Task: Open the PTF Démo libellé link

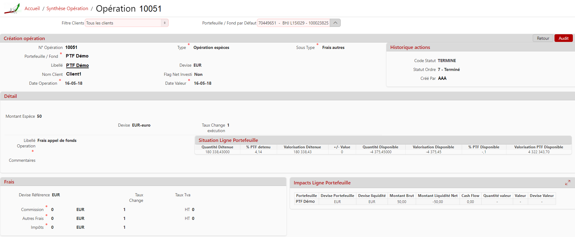Action: (77, 65)
